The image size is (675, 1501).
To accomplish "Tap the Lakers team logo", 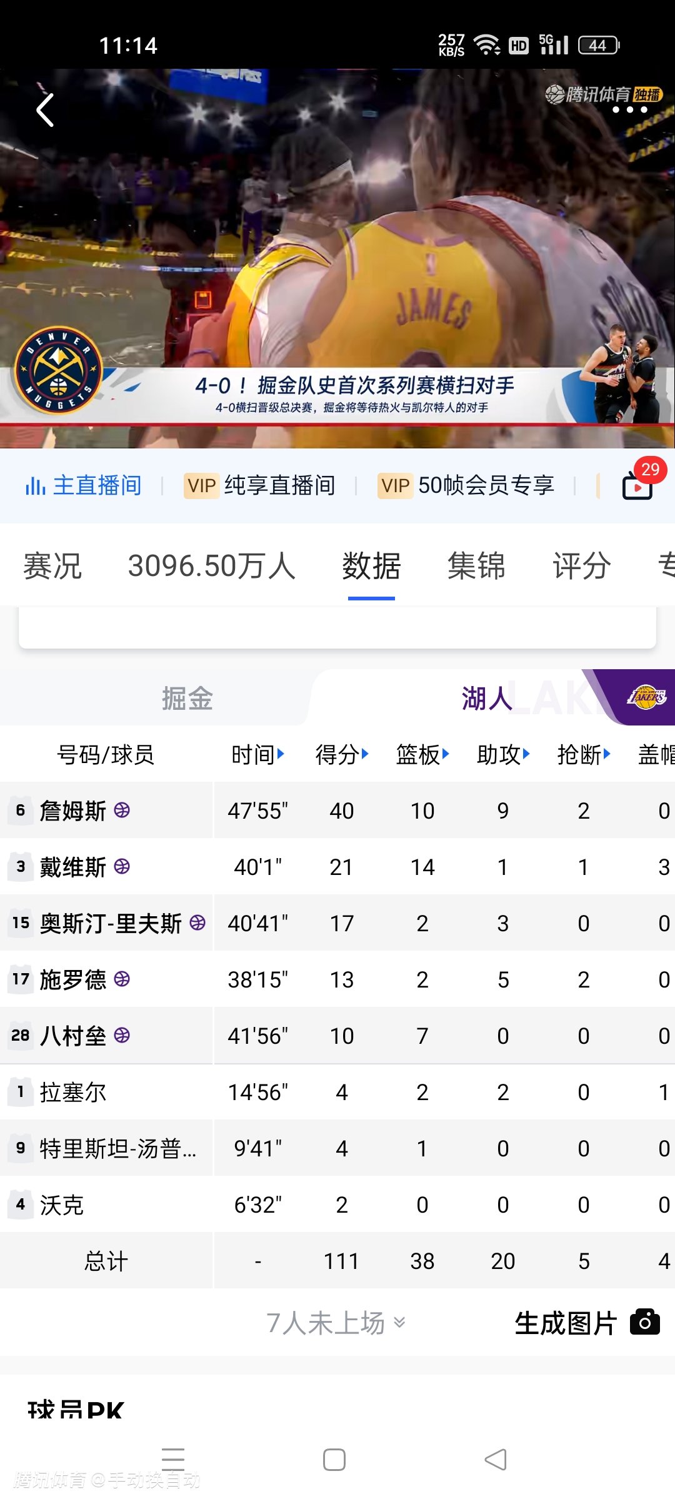I will click(x=647, y=697).
